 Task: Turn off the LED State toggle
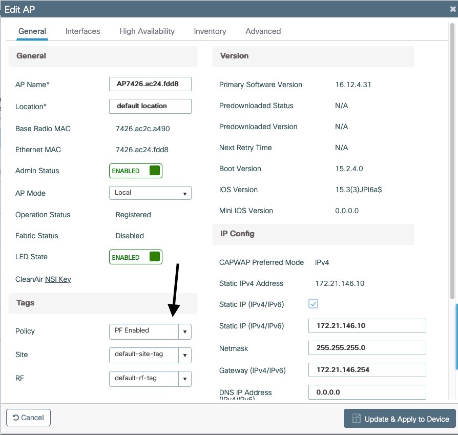click(x=135, y=257)
